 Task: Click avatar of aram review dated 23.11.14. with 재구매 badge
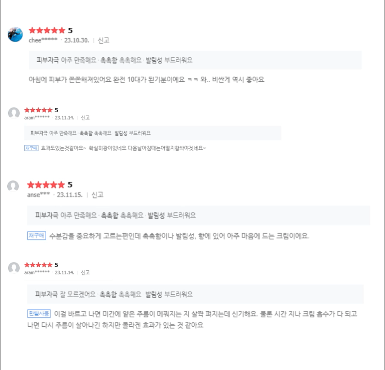14,113
